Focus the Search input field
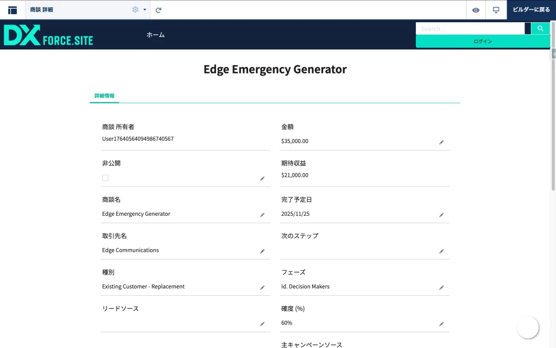Viewport: 556px width, 348px height. 470,28
